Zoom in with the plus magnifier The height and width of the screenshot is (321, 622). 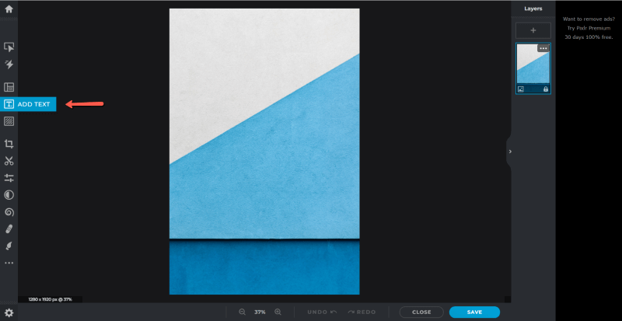click(x=278, y=312)
